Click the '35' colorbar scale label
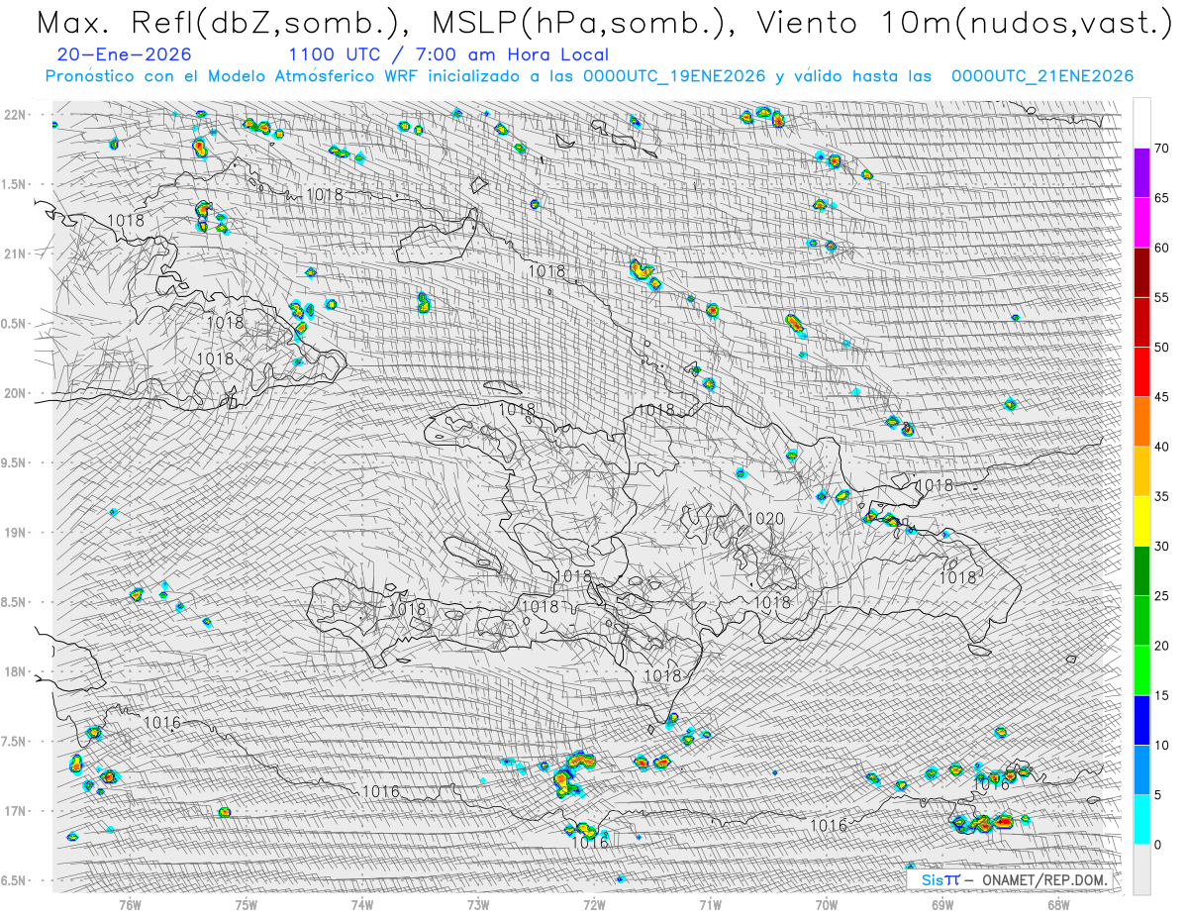This screenshot has width=1188, height=918. pyautogui.click(x=1162, y=496)
